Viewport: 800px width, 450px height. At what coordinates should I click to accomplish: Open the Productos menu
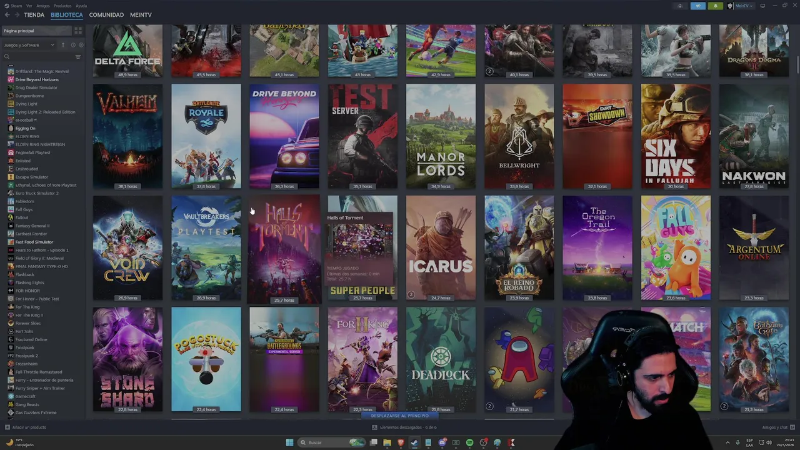coord(62,6)
